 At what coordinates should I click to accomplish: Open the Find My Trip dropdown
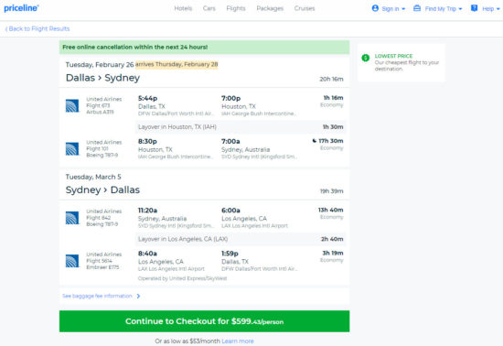coord(444,8)
